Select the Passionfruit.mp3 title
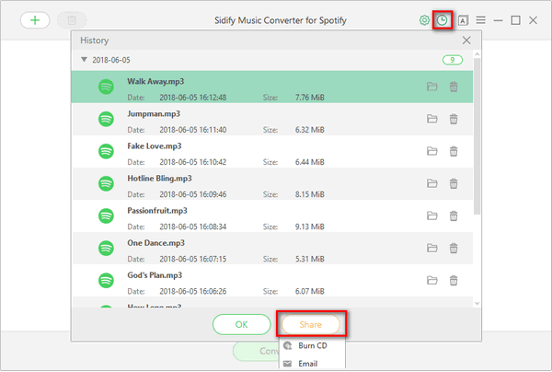This screenshot has height=372, width=552. (157, 211)
